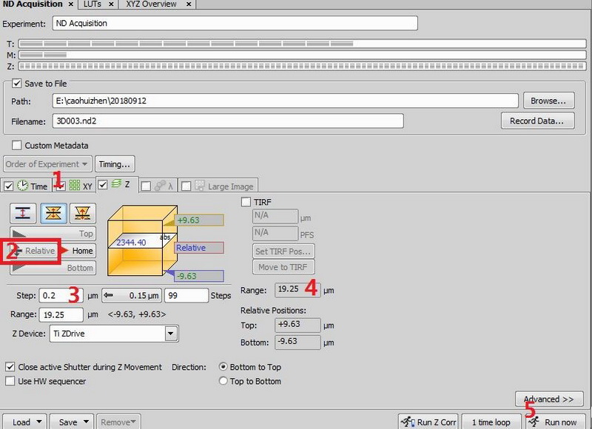Viewport: 592px width, 429px height.
Task: Enable the Custom Metadata checkbox
Action: pyautogui.click(x=16, y=145)
